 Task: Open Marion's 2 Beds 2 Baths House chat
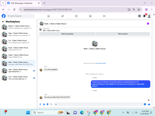(18, 27)
